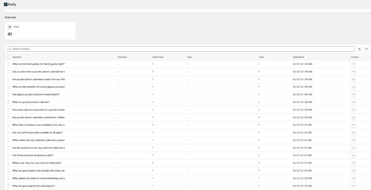Viewport: 371px width, 190px height.
Task: Check the 'What are the benefits of solving jigsaw puzzles' row
Action: coord(8,87)
